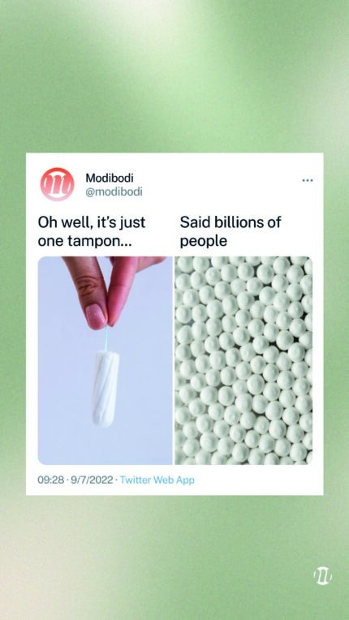Click the white Modibodi watermark logo

point(322,576)
